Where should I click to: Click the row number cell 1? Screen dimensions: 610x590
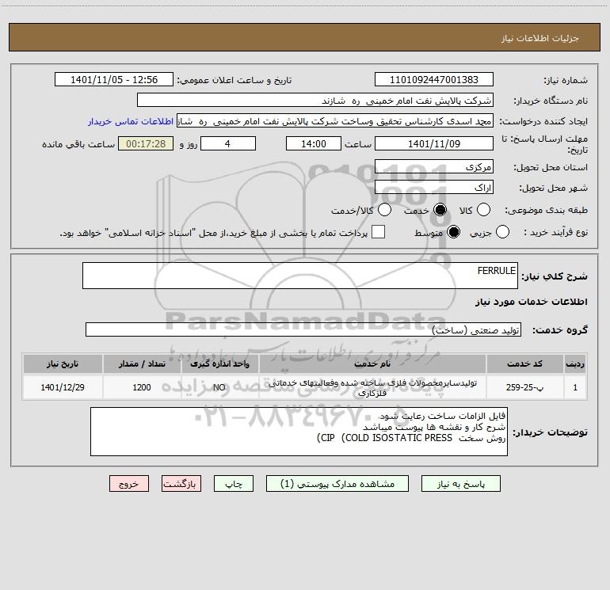(575, 387)
